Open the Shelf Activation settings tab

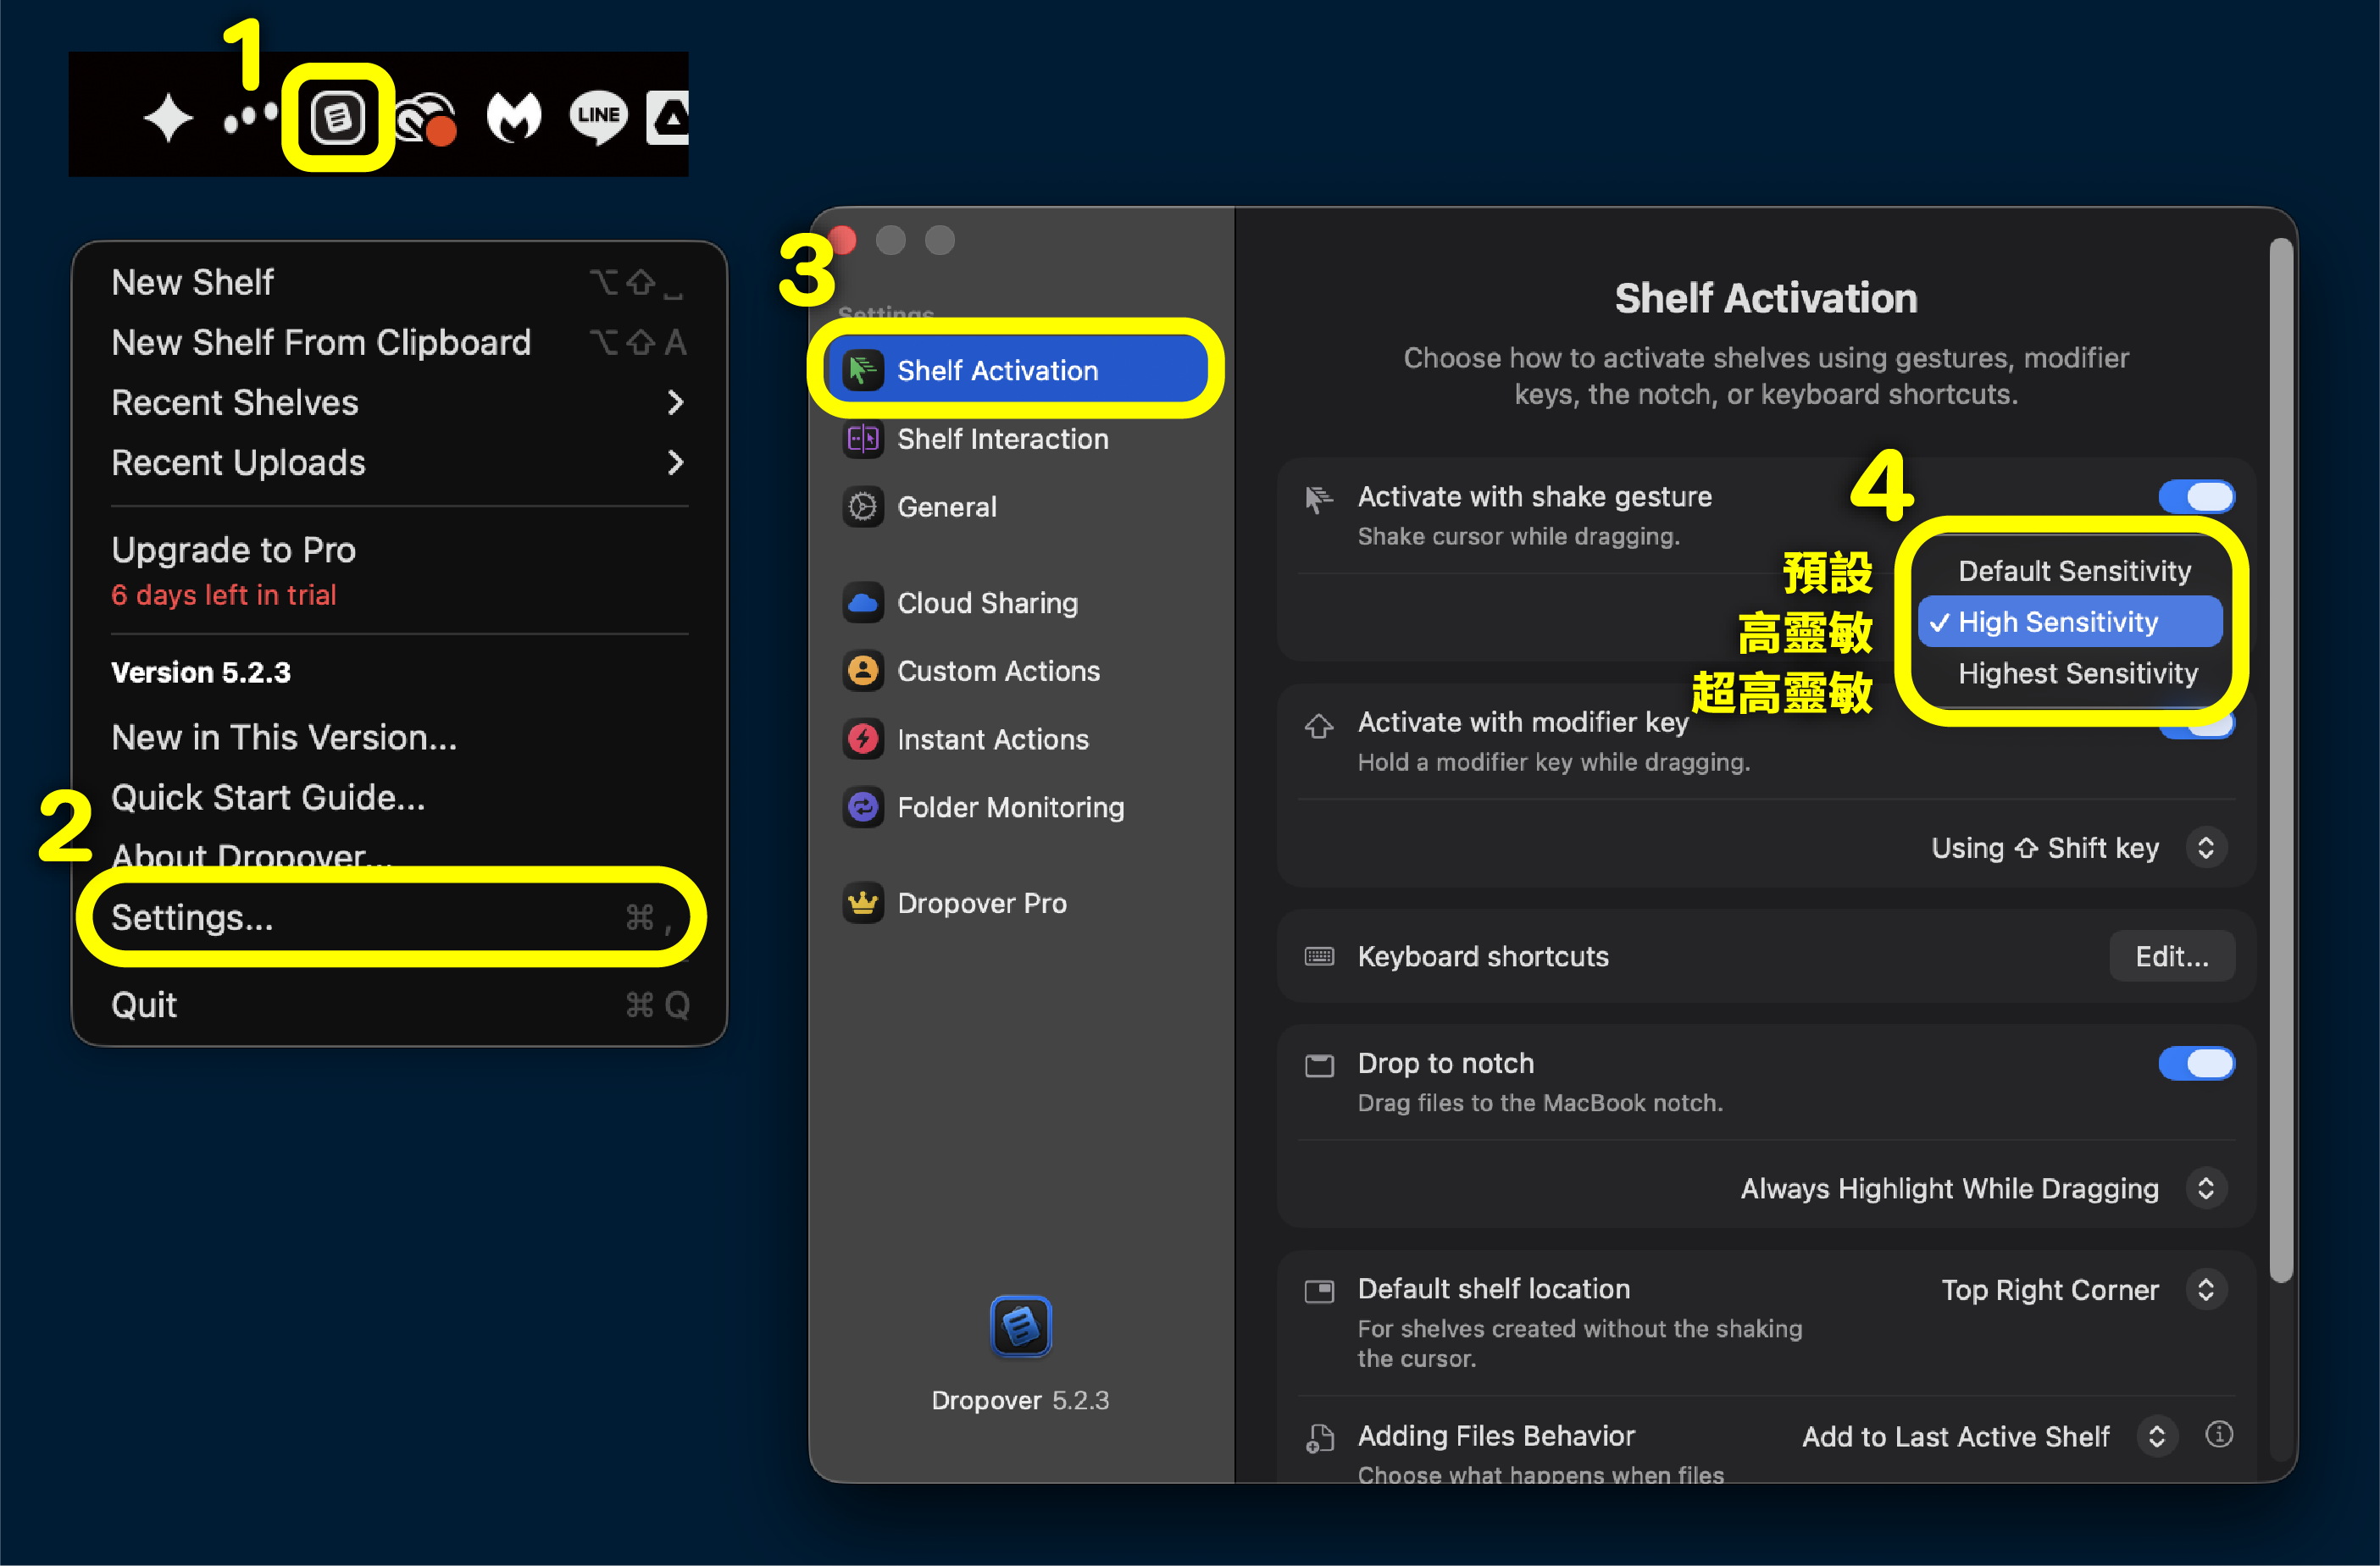tap(1016, 371)
